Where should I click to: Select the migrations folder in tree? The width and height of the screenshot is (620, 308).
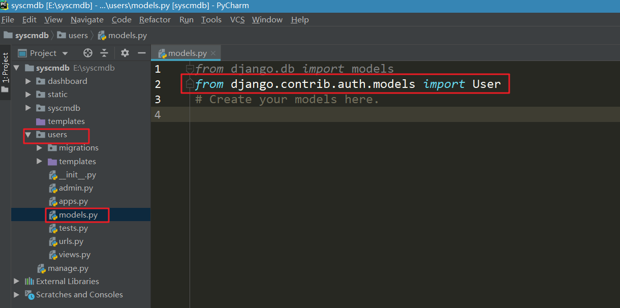point(79,148)
